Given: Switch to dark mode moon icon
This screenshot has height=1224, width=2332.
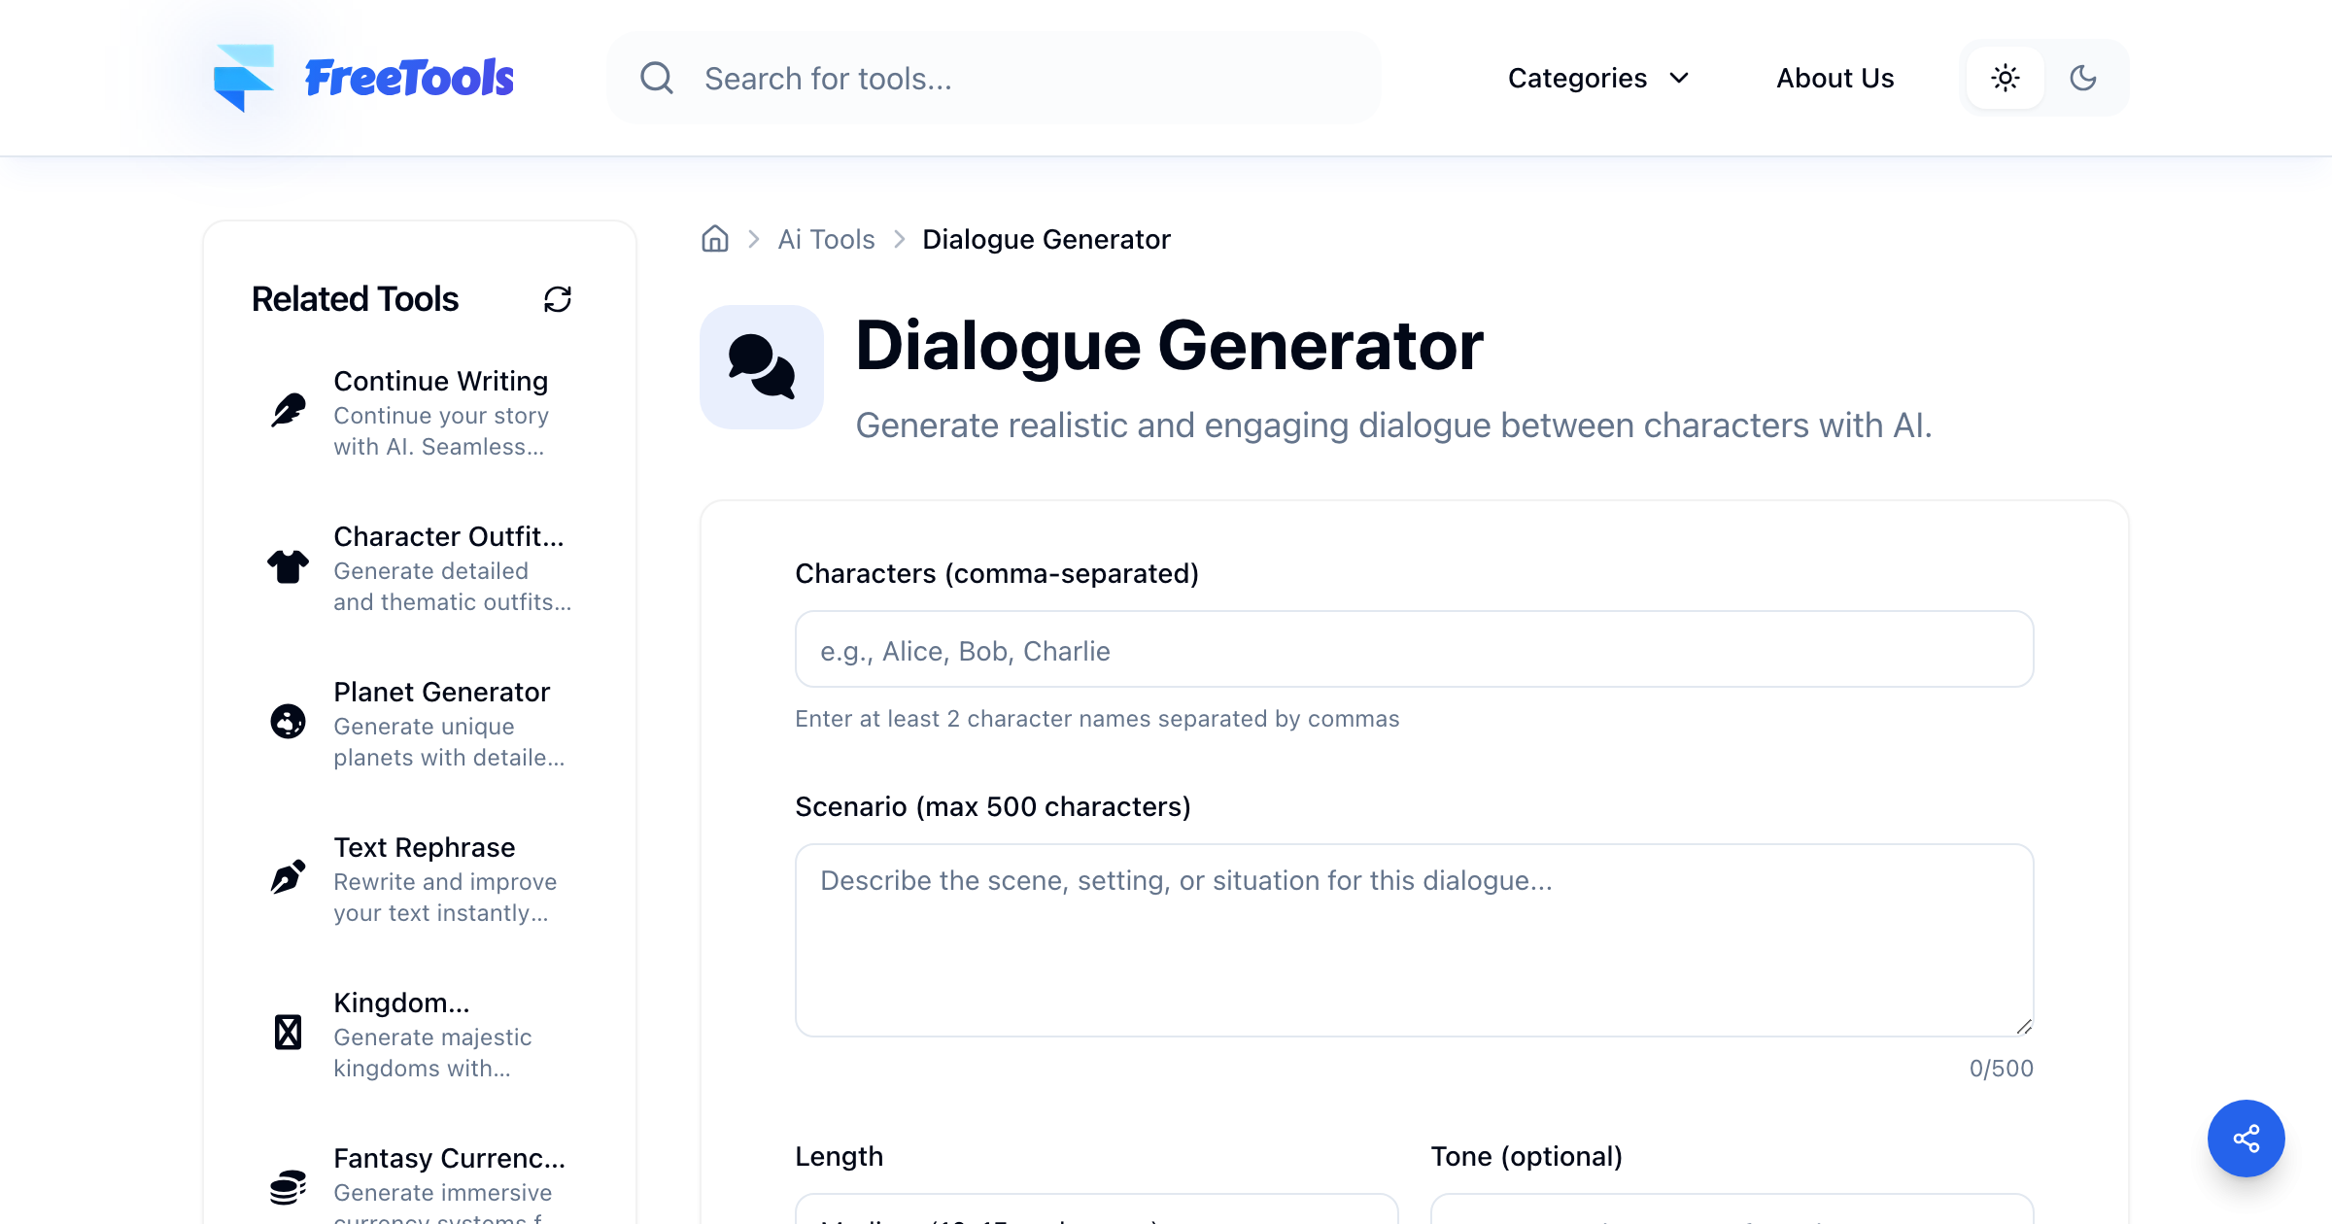Looking at the screenshot, I should point(2083,78).
